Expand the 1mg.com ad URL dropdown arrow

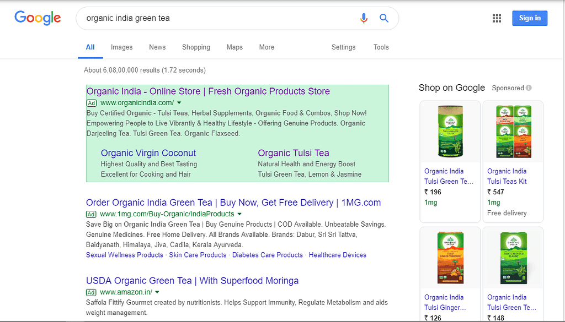[239, 214]
